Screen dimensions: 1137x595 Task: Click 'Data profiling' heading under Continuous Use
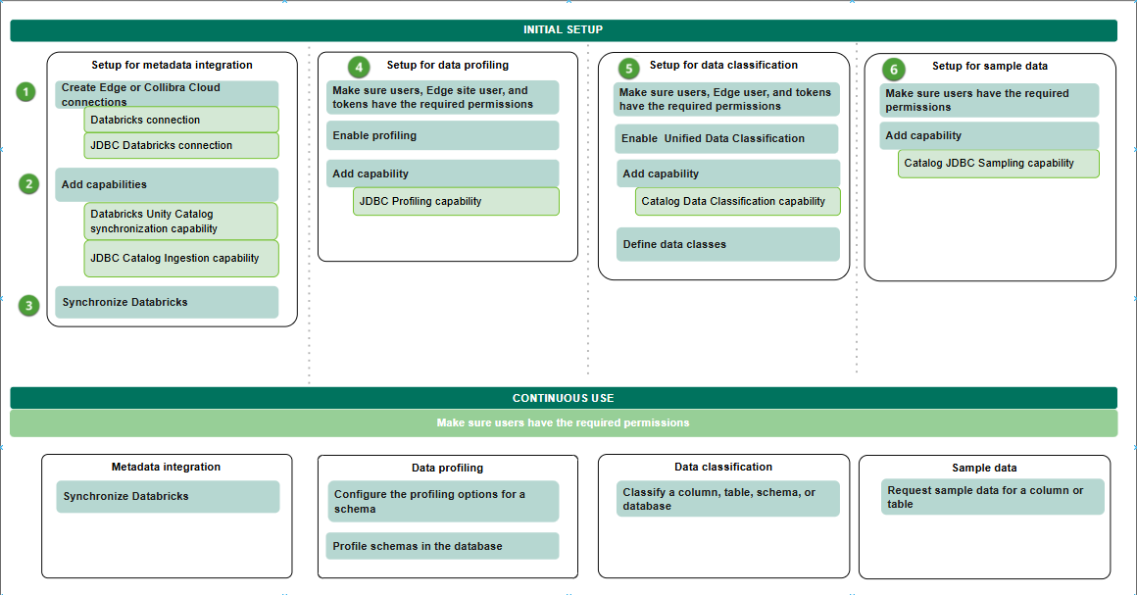click(x=447, y=468)
